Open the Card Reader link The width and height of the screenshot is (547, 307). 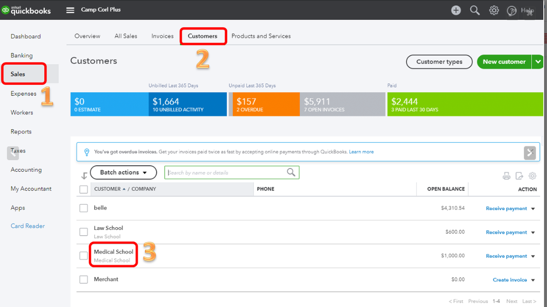(x=27, y=226)
